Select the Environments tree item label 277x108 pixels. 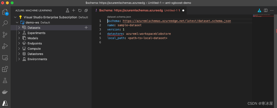pyautogui.click(x=37, y=59)
